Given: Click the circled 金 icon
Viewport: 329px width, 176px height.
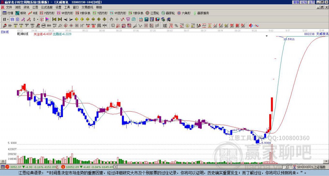Looking at the screenshot, I should coord(187,26).
